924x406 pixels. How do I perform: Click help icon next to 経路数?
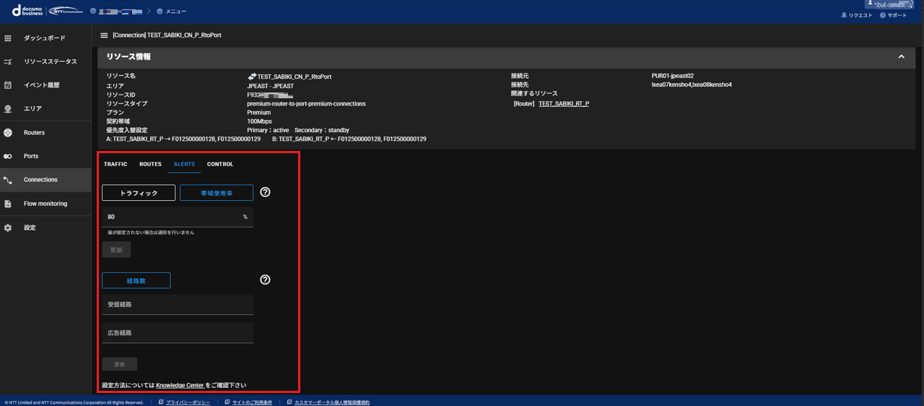click(x=265, y=280)
